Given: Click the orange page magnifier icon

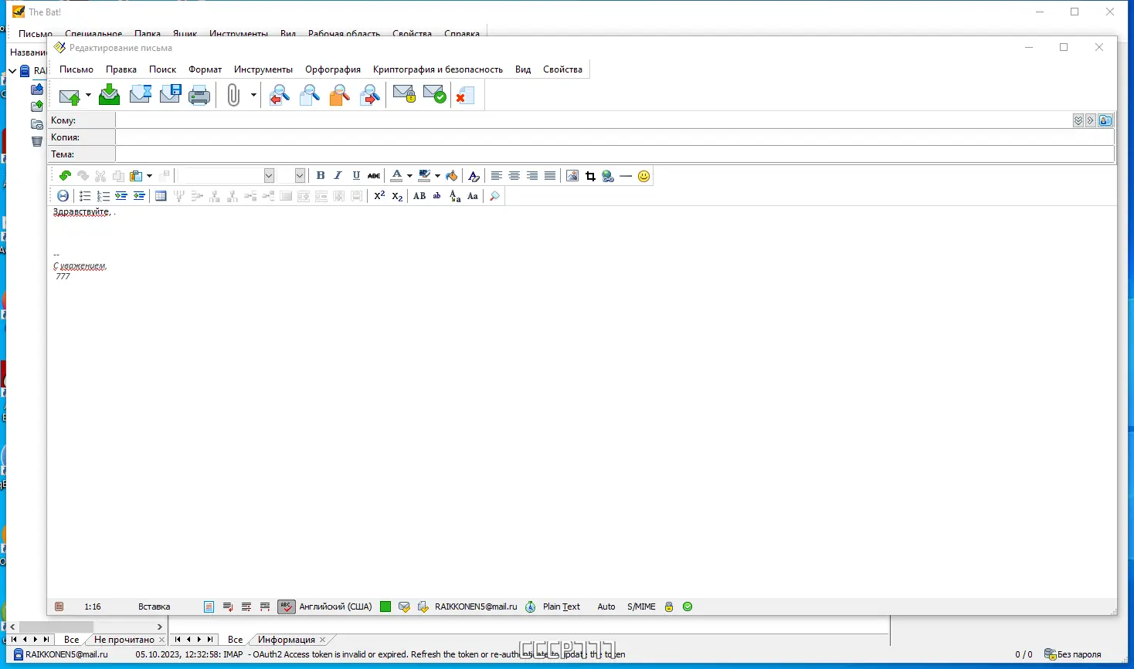Looking at the screenshot, I should (340, 95).
